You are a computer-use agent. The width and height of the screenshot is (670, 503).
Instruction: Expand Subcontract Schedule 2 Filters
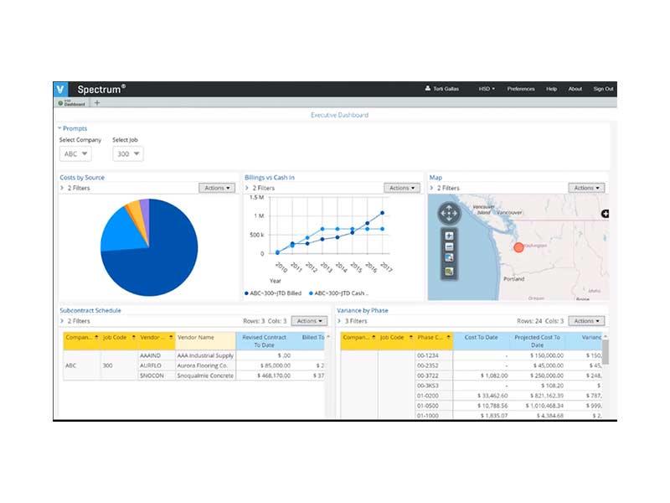pos(62,321)
